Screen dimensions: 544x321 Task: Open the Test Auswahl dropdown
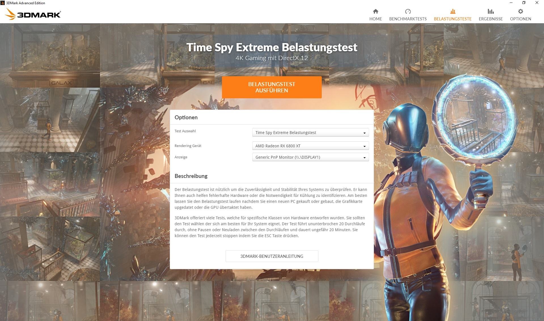coord(310,133)
